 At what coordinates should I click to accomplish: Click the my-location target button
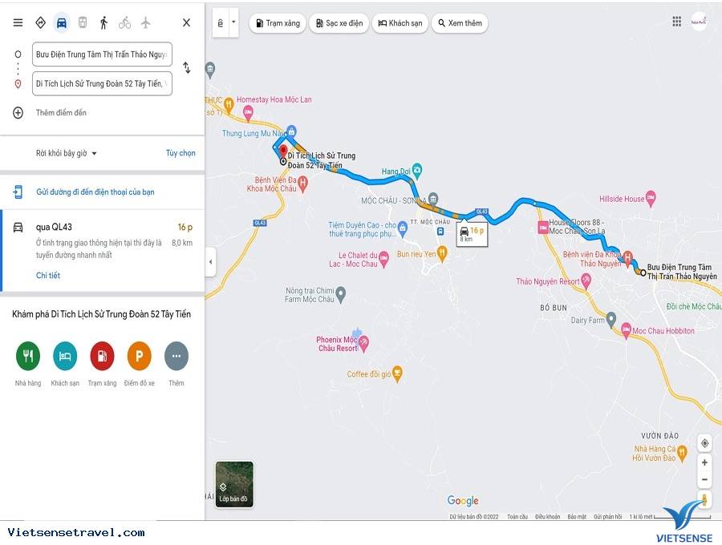point(704,443)
